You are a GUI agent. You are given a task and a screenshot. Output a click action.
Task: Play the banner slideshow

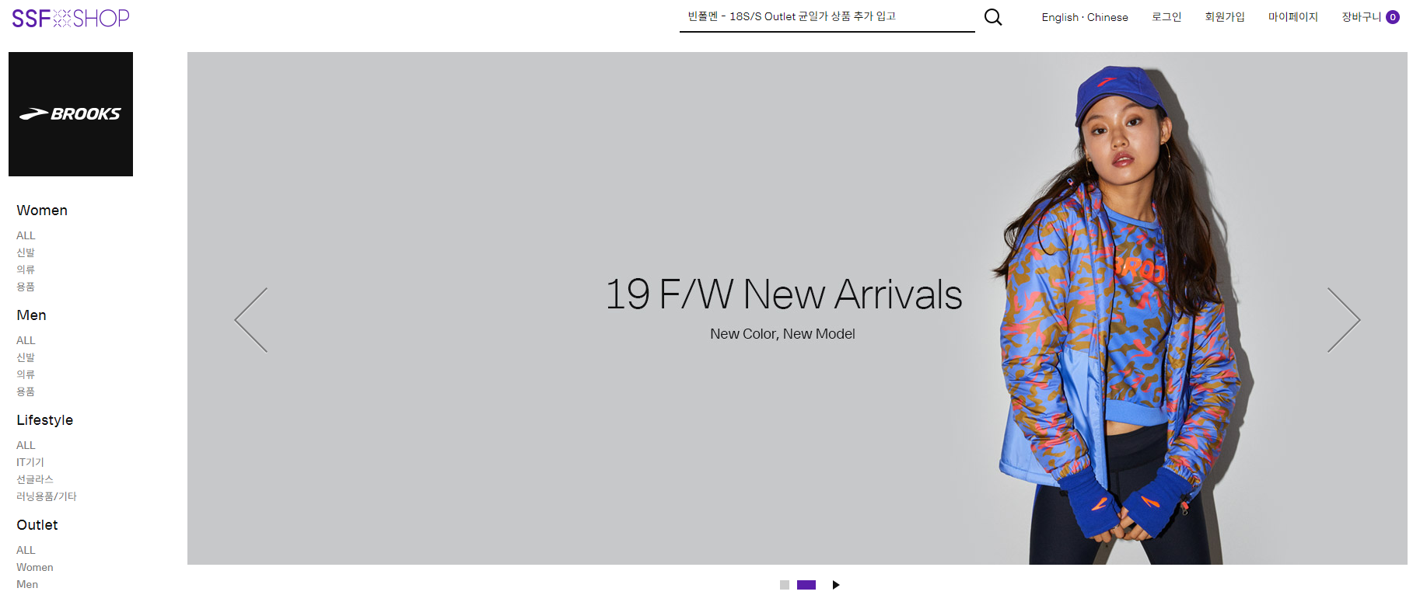pos(836,585)
